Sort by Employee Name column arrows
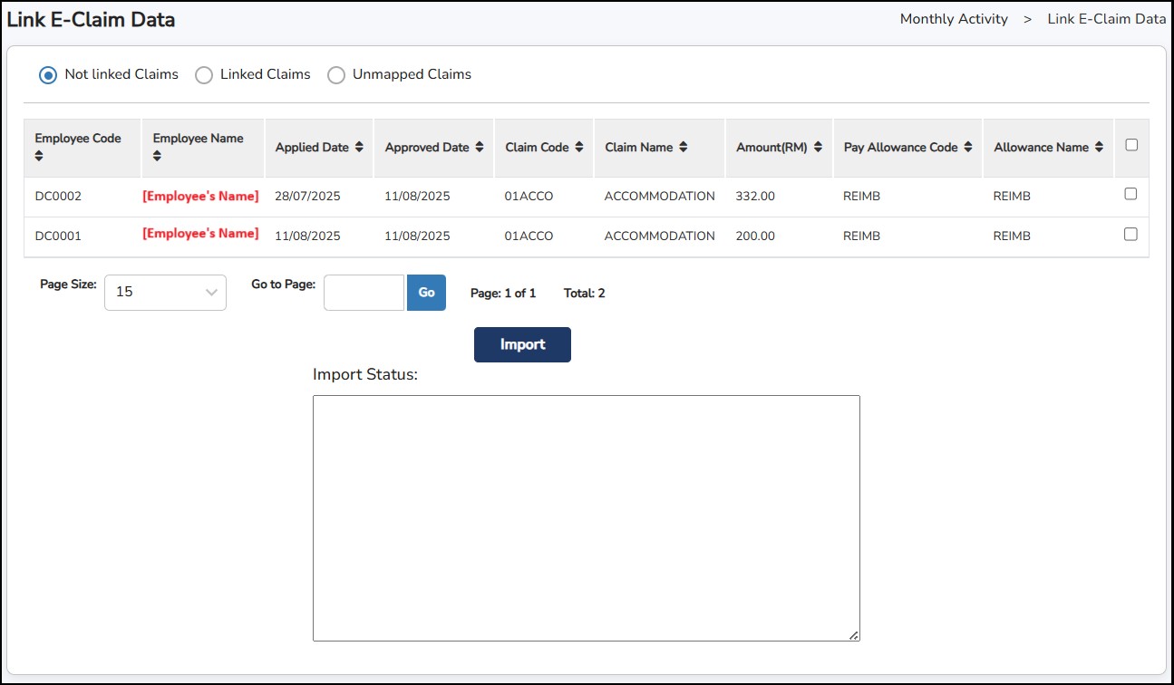This screenshot has height=685, width=1174. (x=157, y=157)
